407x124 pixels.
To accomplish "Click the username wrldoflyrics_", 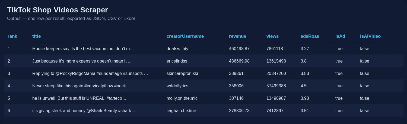I will tap(179, 86).
